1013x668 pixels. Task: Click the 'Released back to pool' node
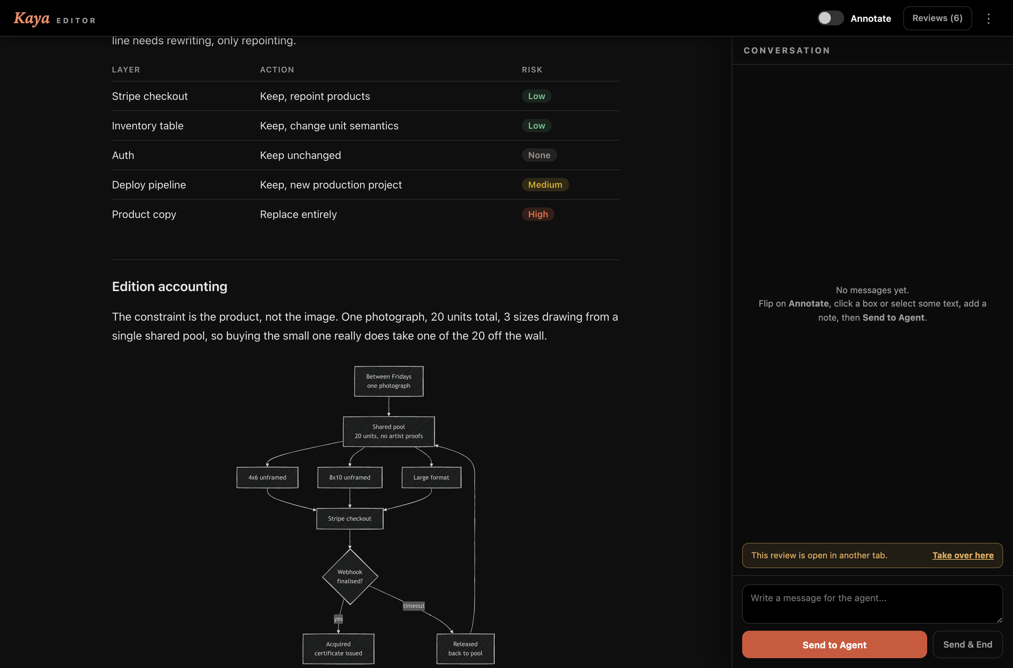tap(465, 648)
